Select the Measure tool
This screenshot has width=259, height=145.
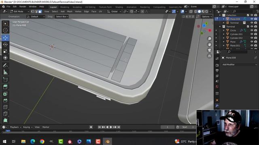5,72
